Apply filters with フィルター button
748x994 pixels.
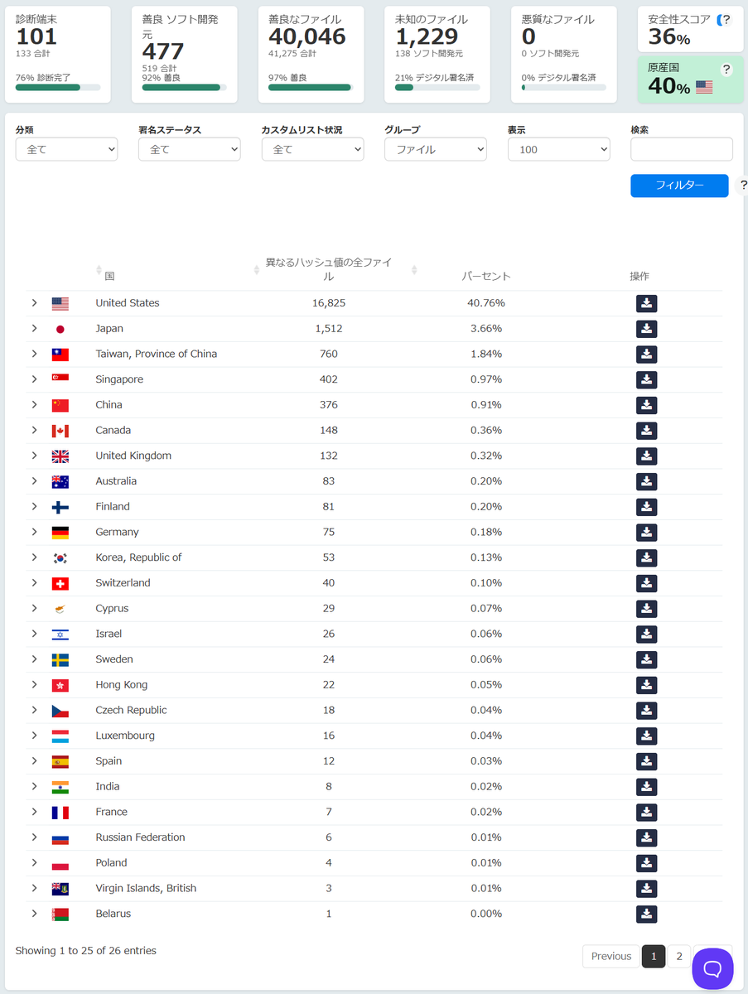679,186
